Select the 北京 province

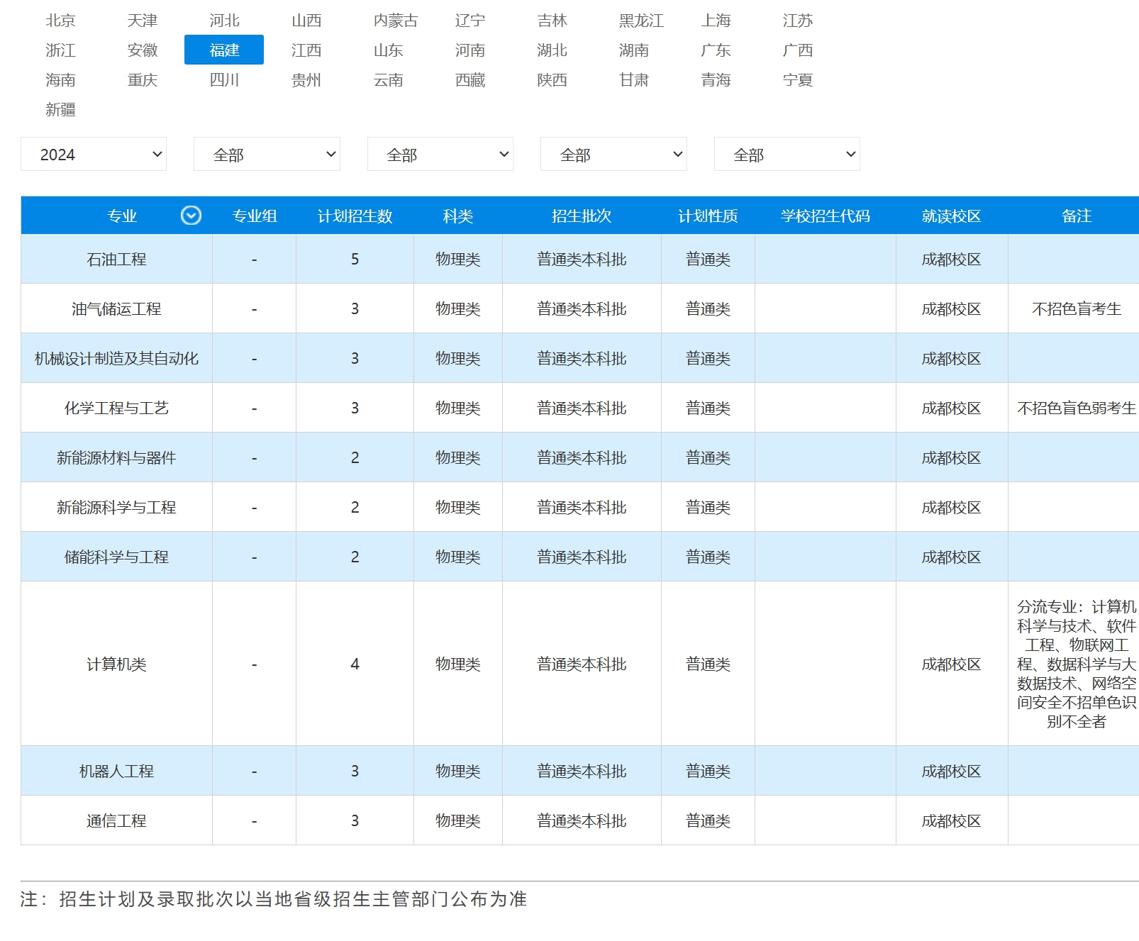pyautogui.click(x=62, y=21)
